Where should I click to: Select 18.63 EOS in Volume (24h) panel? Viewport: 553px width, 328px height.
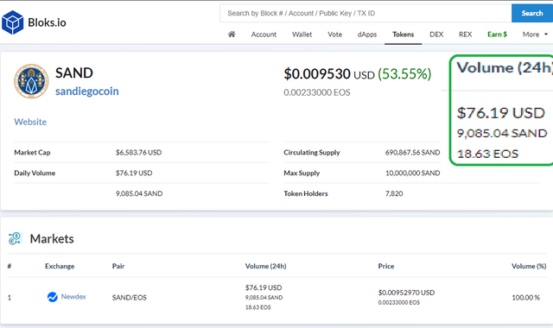[487, 154]
